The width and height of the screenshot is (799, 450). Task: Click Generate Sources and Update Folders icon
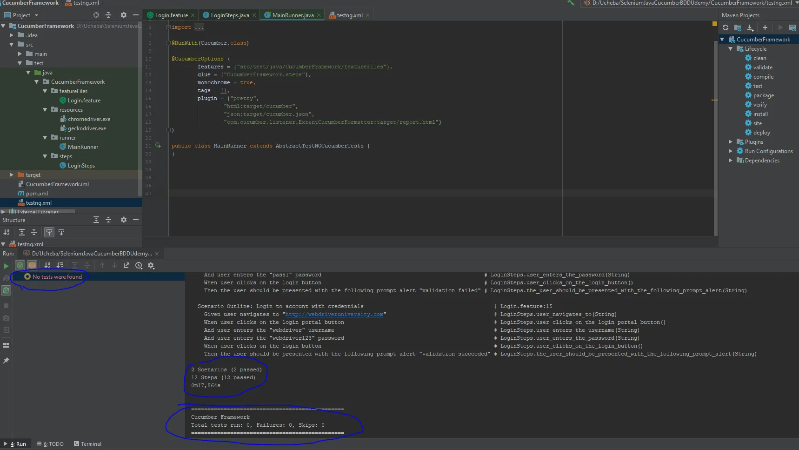(x=738, y=28)
